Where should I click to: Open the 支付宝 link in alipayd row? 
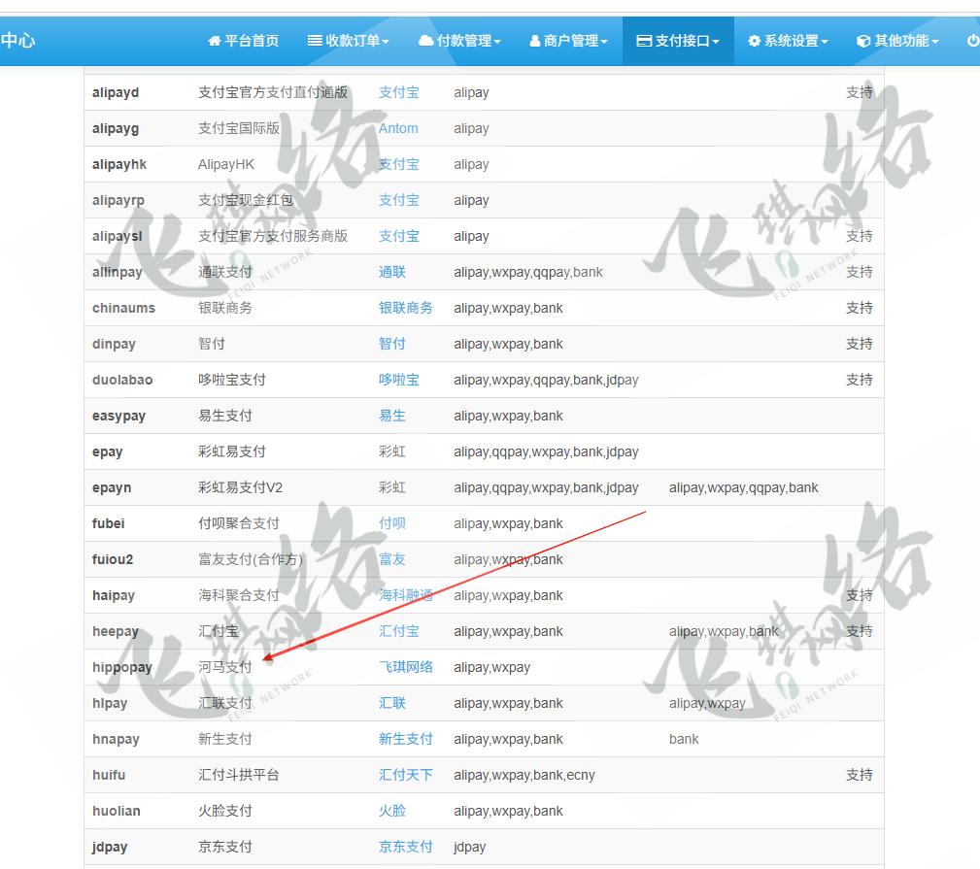click(x=399, y=92)
